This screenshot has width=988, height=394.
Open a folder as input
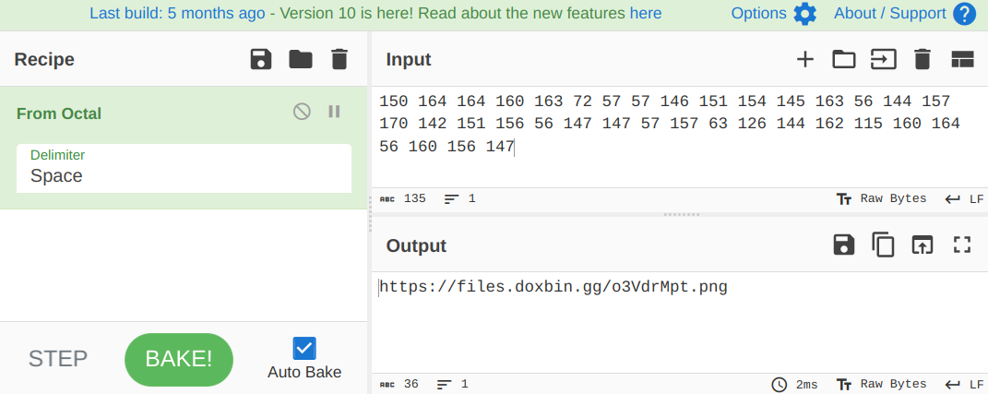[844, 59]
